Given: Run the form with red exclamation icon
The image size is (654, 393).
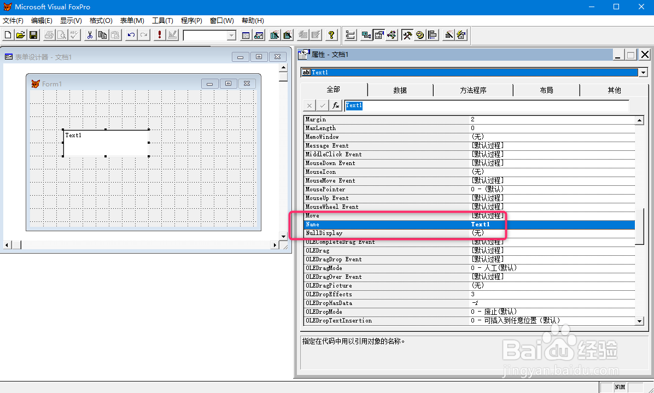Looking at the screenshot, I should 159,36.
